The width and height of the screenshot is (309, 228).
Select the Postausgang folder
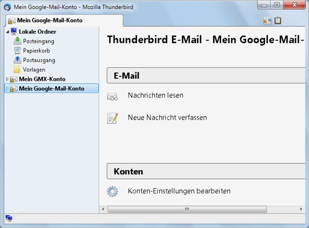pos(39,60)
